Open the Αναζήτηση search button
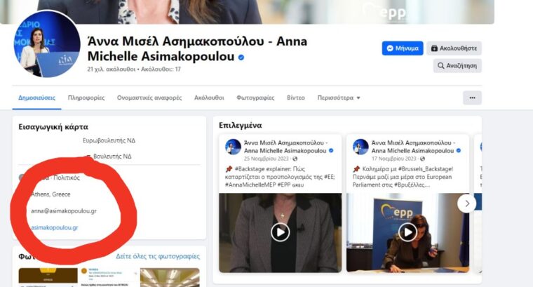The width and height of the screenshot is (533, 287). click(457, 66)
